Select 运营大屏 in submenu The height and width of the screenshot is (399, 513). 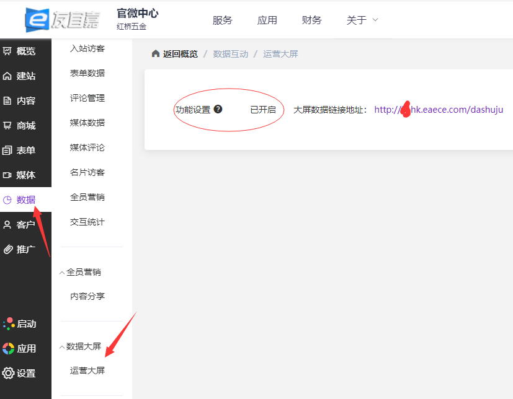coord(87,370)
